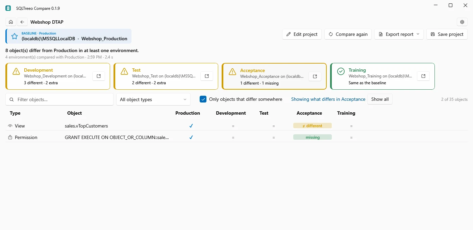Click the Development warning triangle icon
473x230 pixels.
[x=16, y=71]
